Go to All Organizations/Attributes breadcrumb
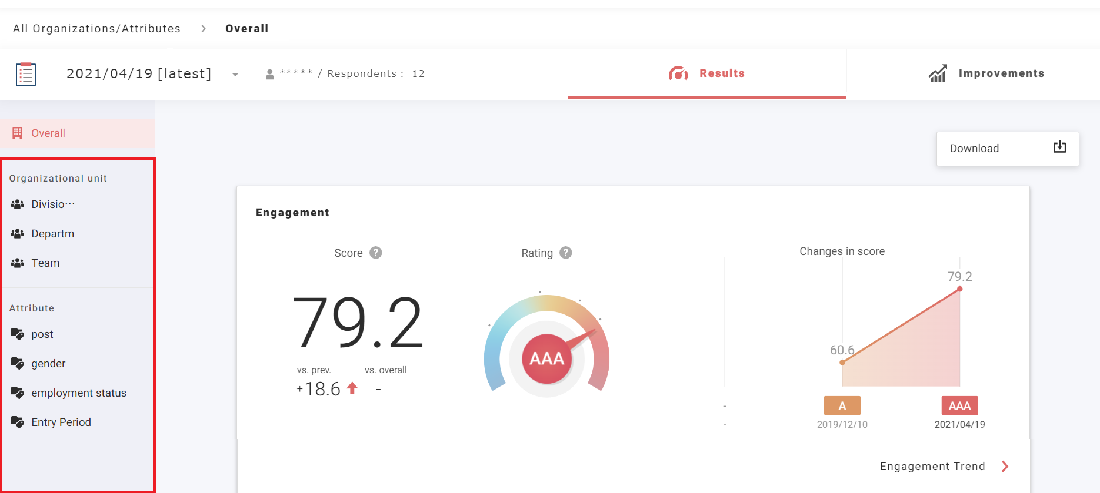Image resolution: width=1100 pixels, height=493 pixels. [96, 29]
